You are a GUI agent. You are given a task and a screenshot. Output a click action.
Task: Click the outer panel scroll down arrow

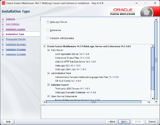click(156, 102)
